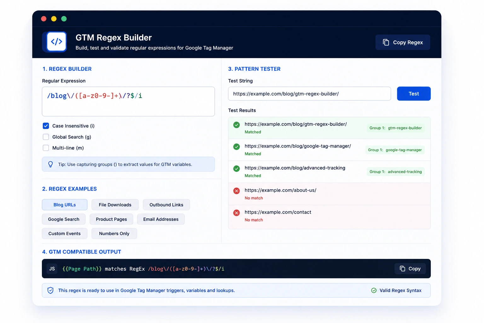
Task: Click the Group 1: google-tag-manager badge
Action: coord(395,150)
